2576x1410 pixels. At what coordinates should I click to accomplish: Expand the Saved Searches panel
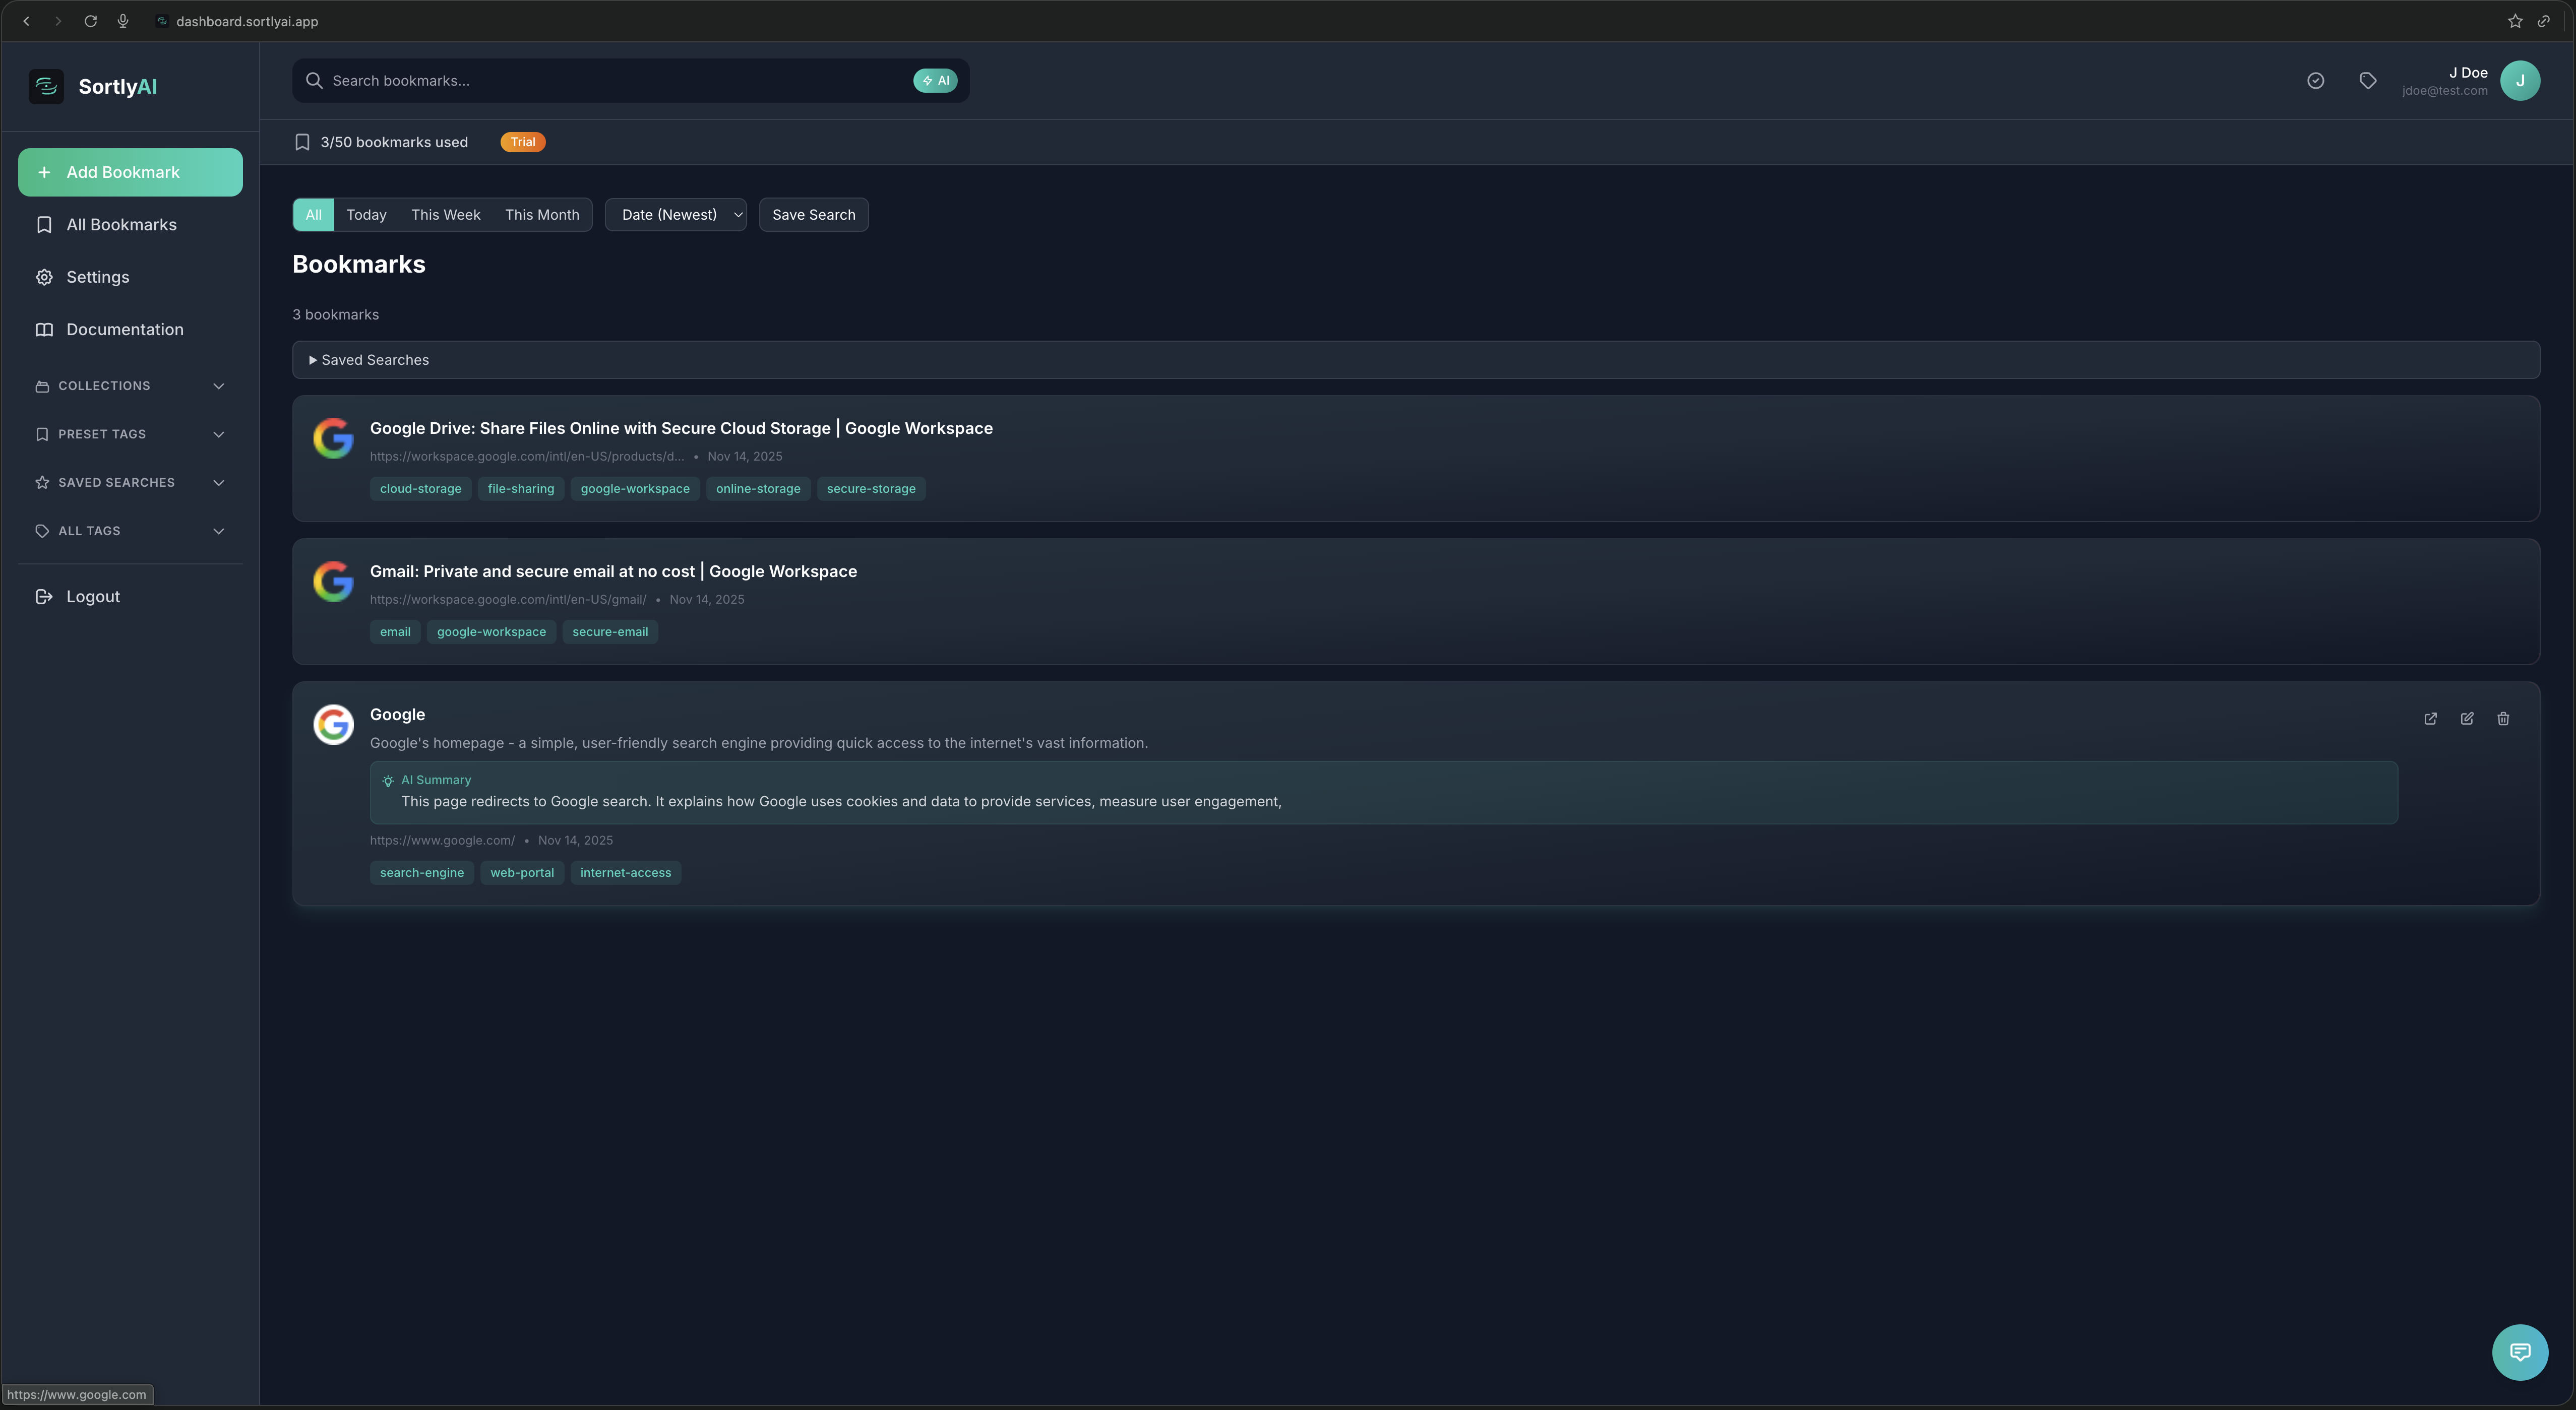(370, 359)
